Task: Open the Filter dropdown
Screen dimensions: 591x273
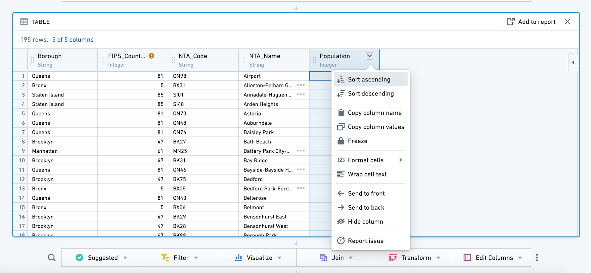Action: click(x=179, y=258)
